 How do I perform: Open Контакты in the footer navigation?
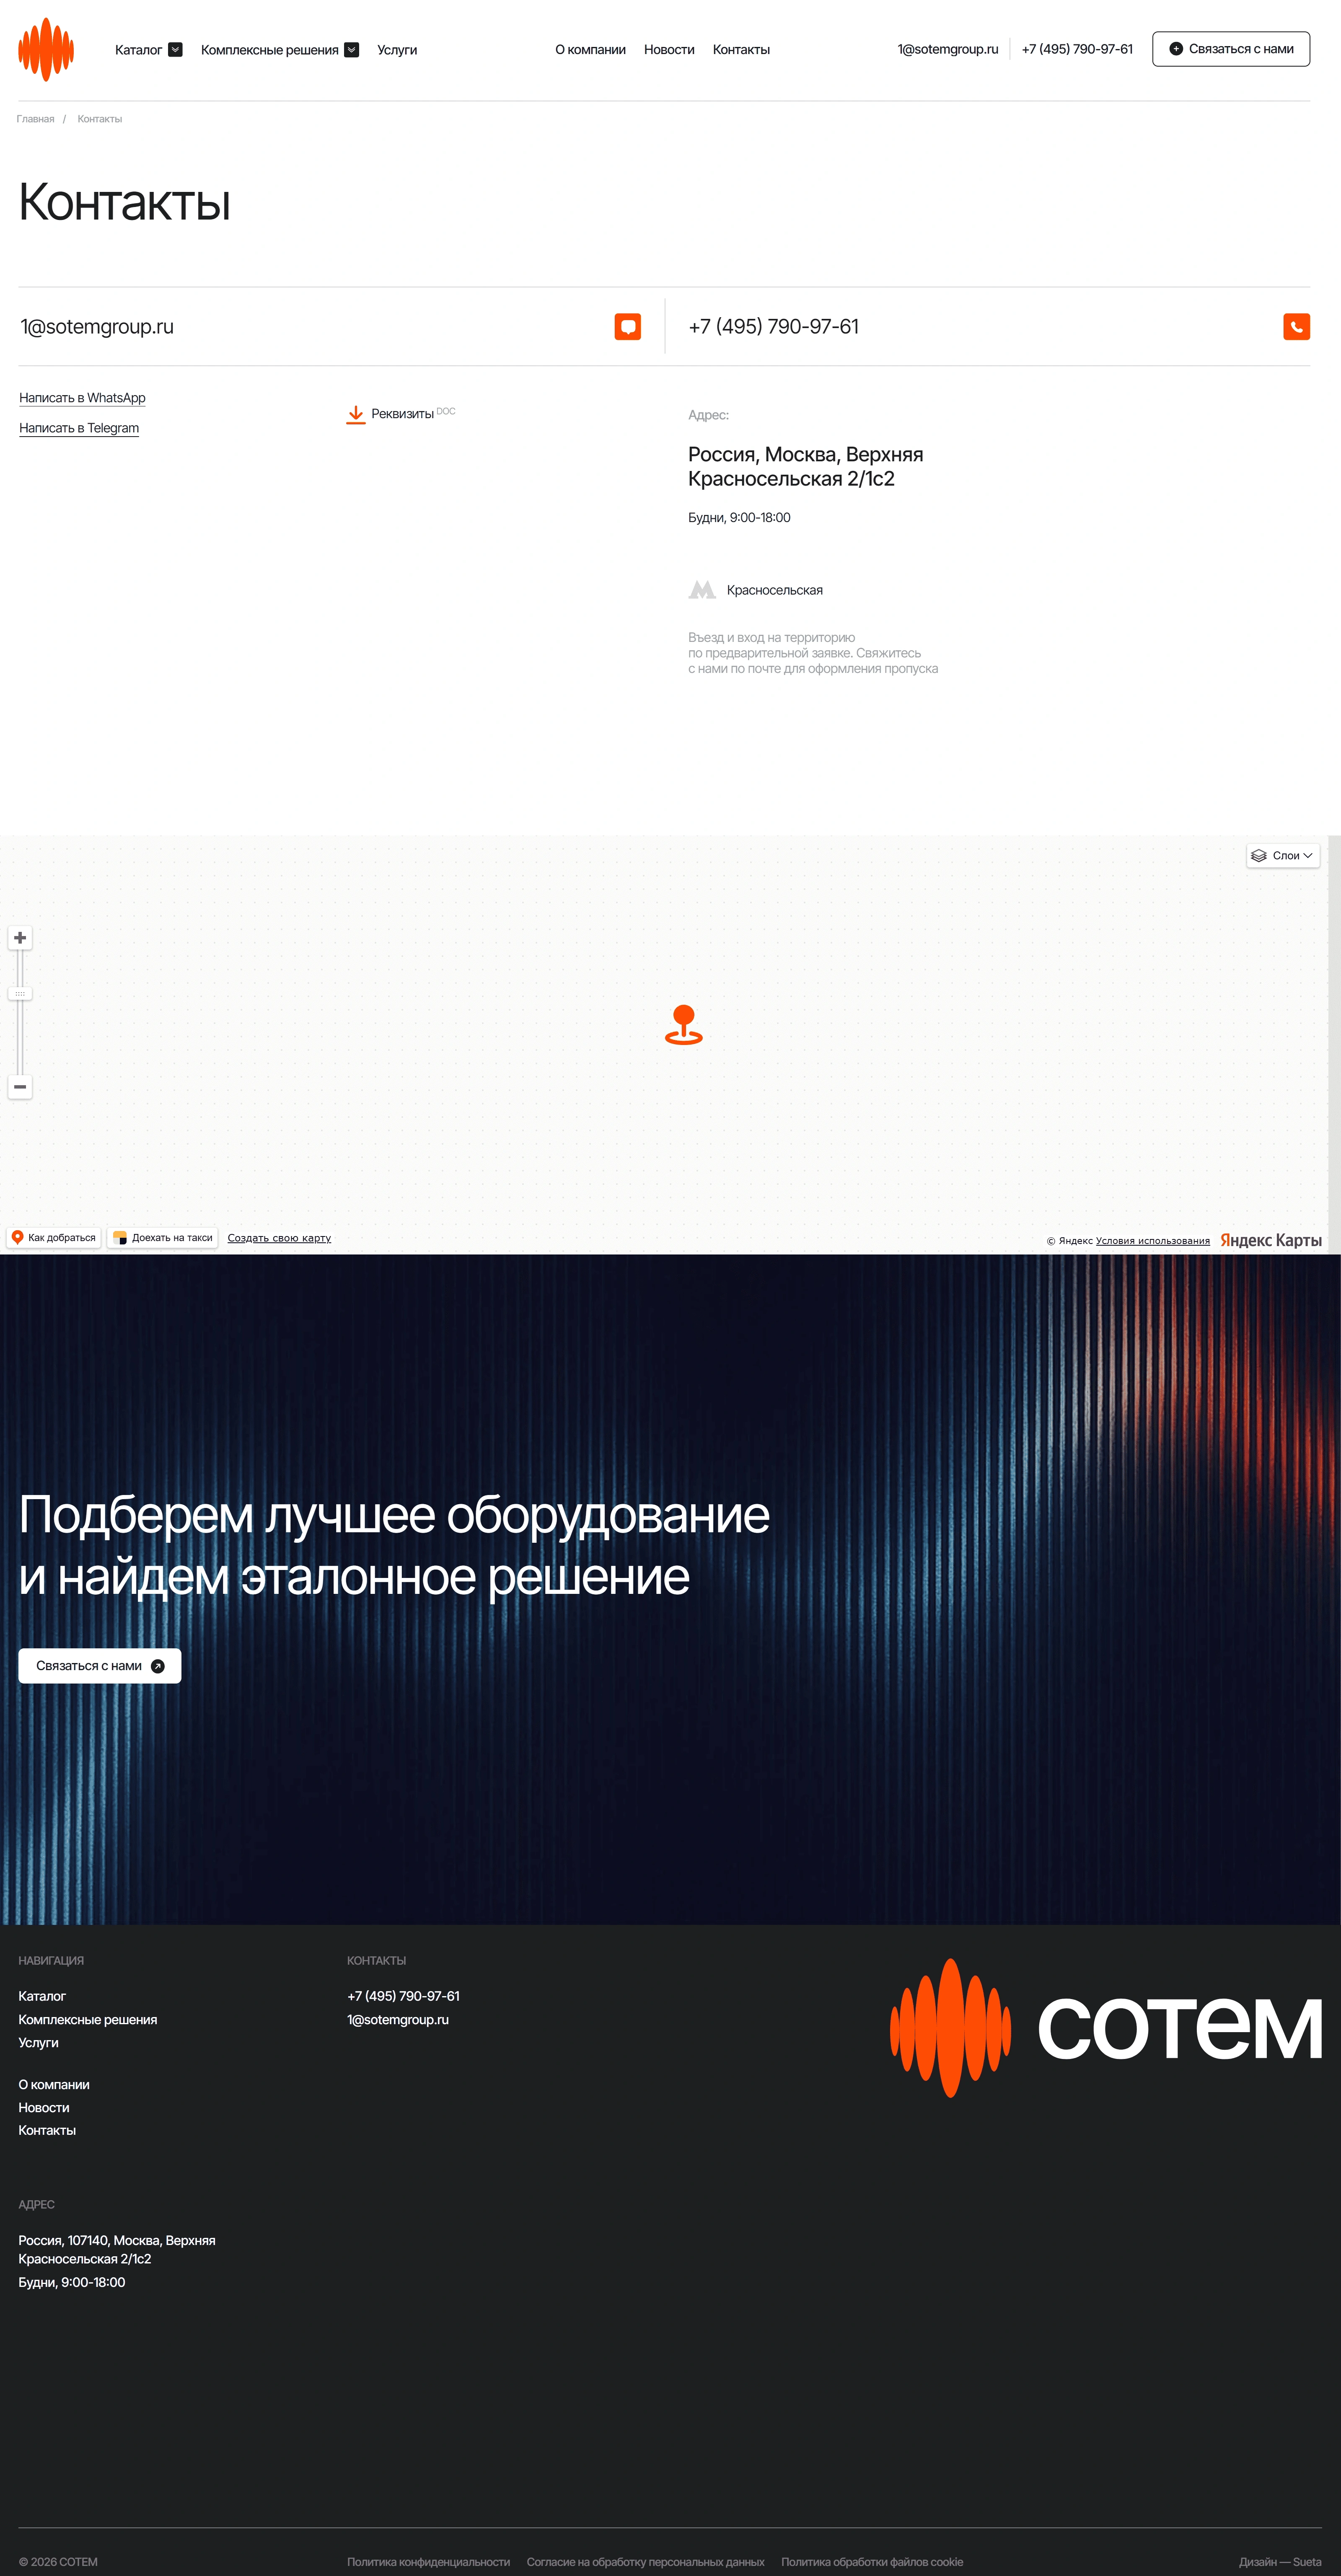tap(47, 2131)
